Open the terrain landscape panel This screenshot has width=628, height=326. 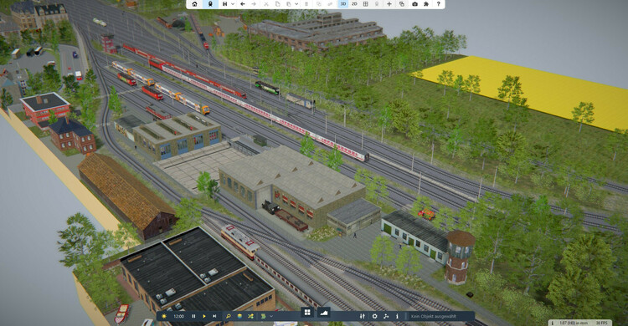coord(323,312)
